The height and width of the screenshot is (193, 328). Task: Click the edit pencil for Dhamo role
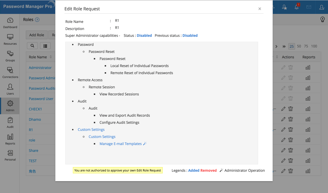[283, 119]
